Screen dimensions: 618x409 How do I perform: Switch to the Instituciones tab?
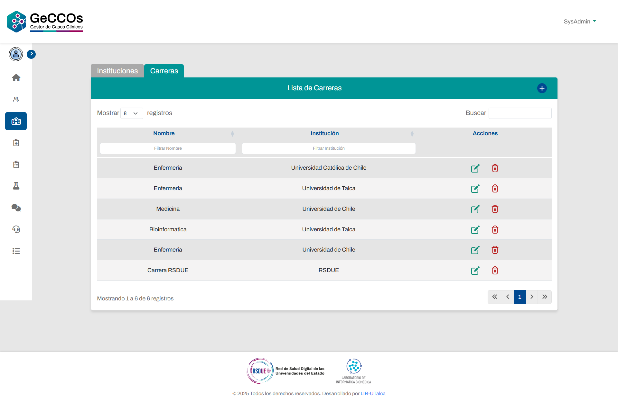pos(117,71)
